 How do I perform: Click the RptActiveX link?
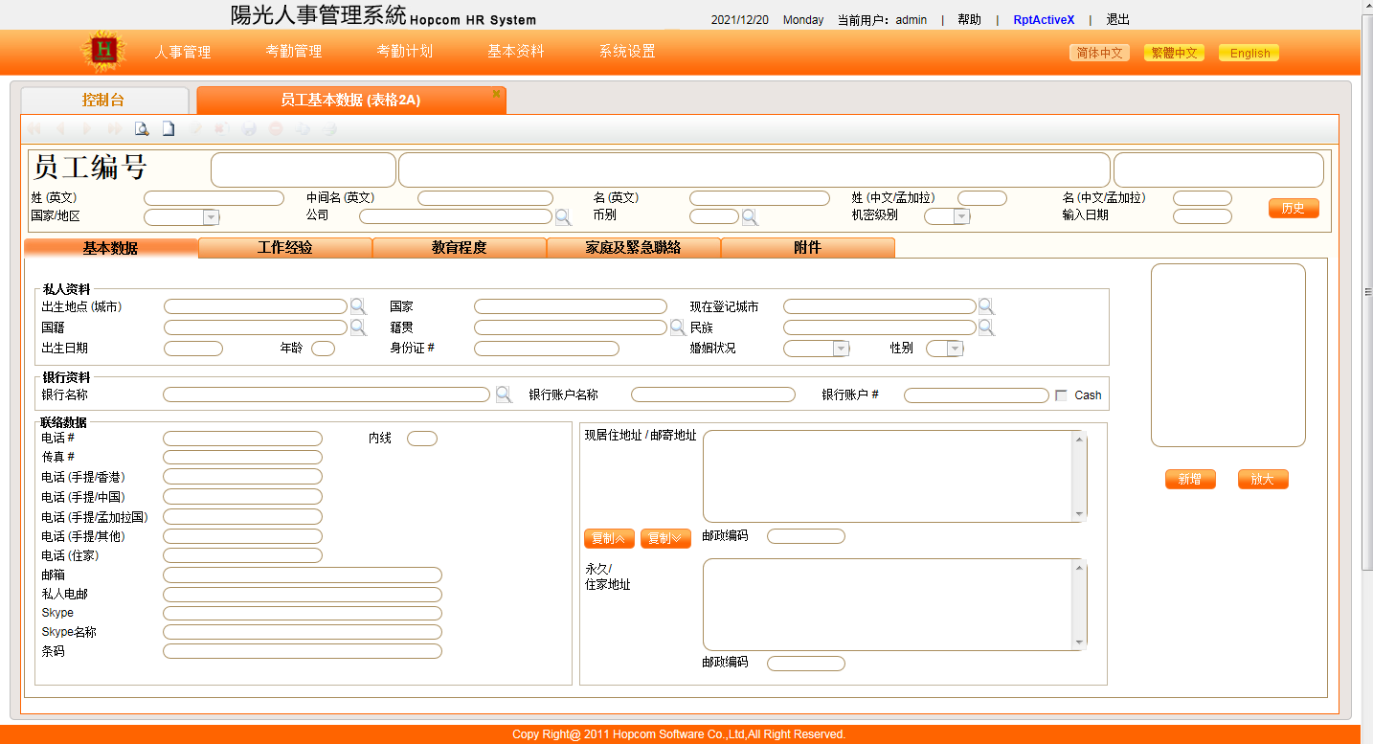click(1044, 20)
